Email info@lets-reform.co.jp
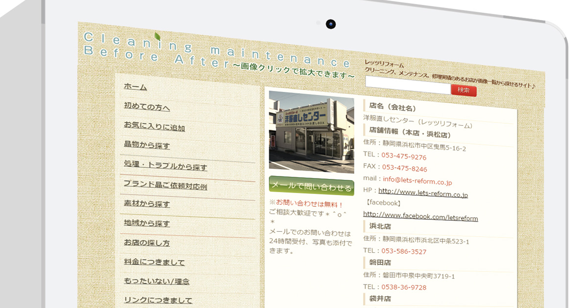The width and height of the screenshot is (588, 308). click(417, 182)
